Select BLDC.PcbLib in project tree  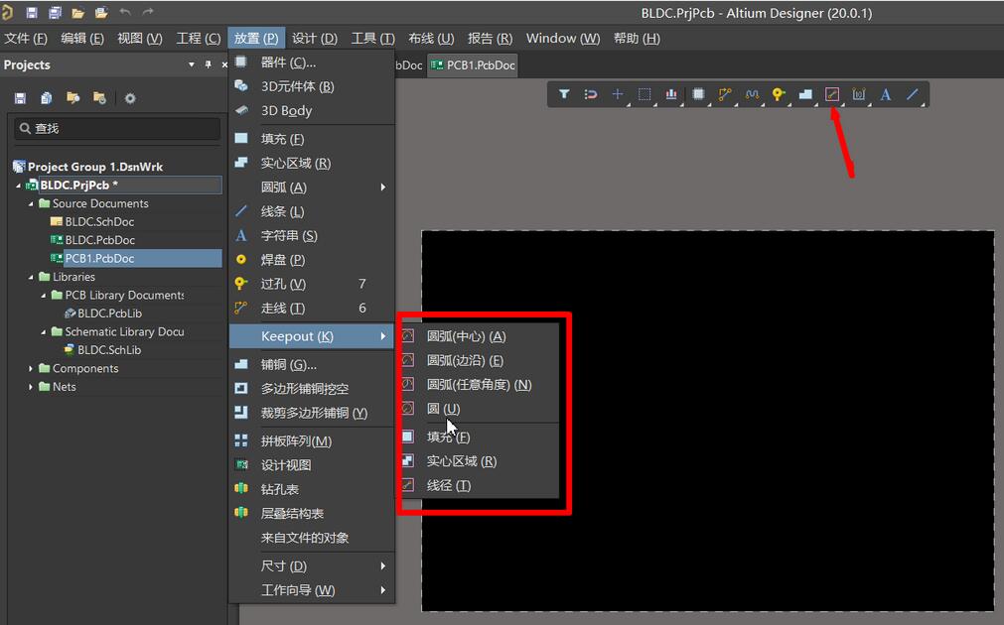(x=109, y=313)
